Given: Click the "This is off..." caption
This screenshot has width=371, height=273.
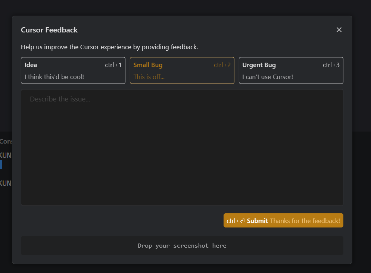Looking at the screenshot, I should point(149,77).
